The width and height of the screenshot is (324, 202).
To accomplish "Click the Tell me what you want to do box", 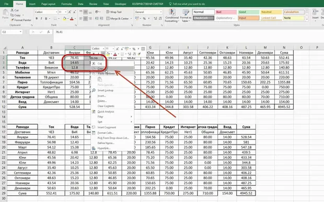I will pos(187,4).
